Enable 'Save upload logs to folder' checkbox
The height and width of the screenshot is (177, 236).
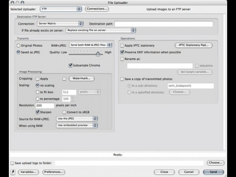(x=12, y=163)
